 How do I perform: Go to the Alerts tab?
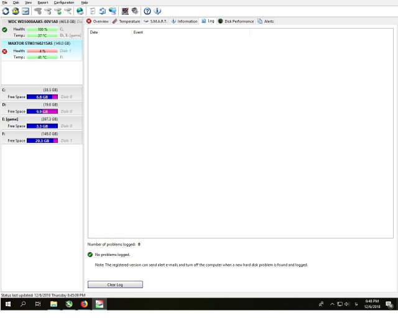266,21
